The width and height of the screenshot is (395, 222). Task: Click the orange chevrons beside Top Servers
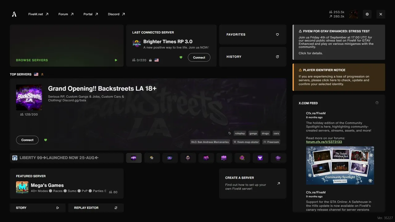pyautogui.click(x=42, y=74)
